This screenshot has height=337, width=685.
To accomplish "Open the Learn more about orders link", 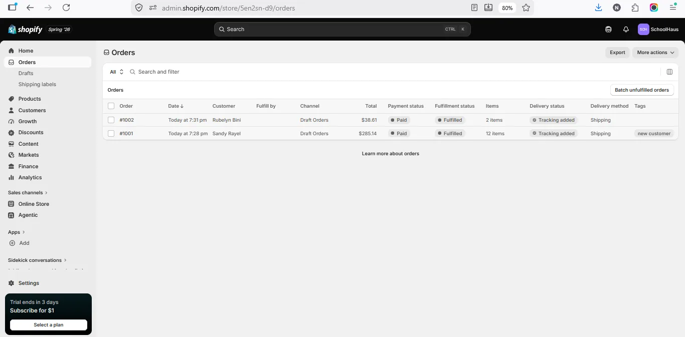I will tap(391, 154).
